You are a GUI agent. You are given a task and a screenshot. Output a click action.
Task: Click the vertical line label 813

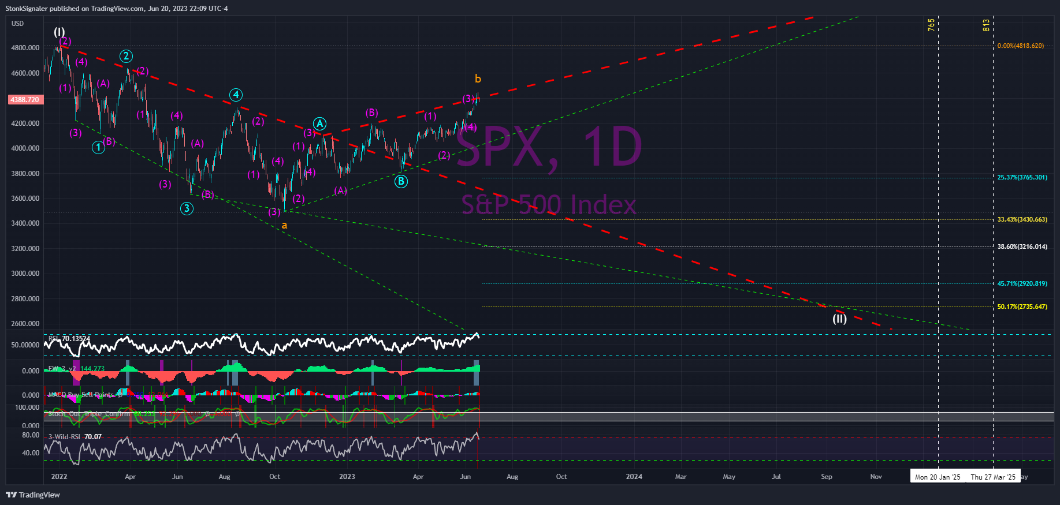tap(986, 25)
